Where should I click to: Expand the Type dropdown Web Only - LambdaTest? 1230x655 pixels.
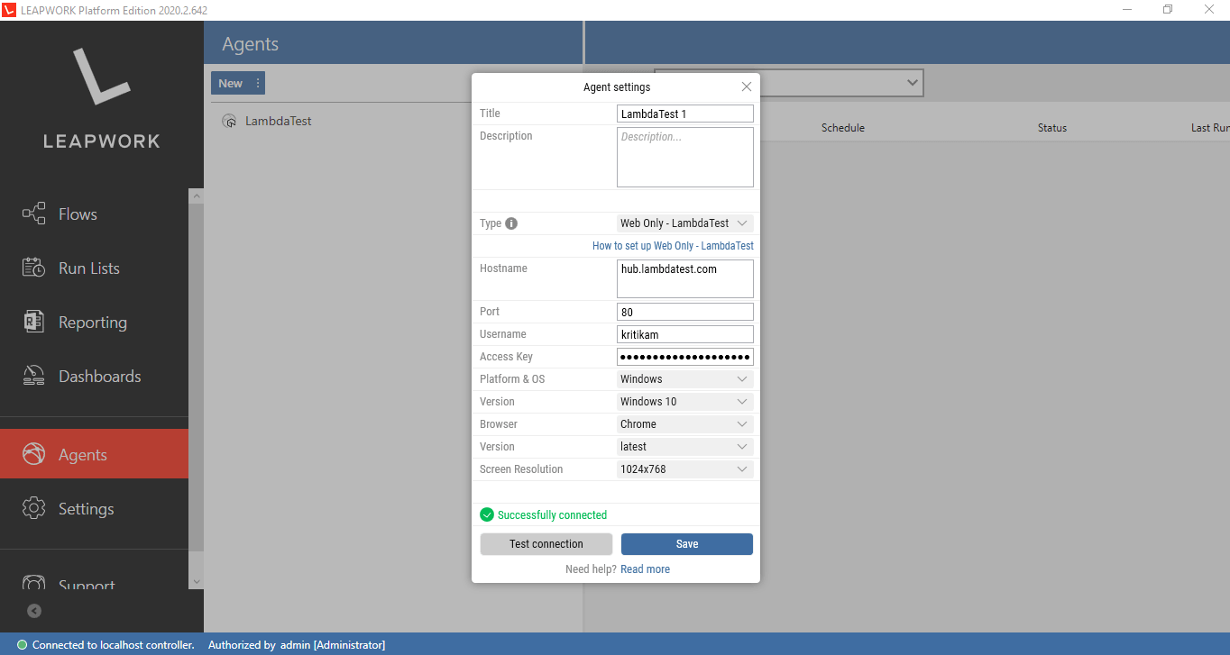click(684, 223)
